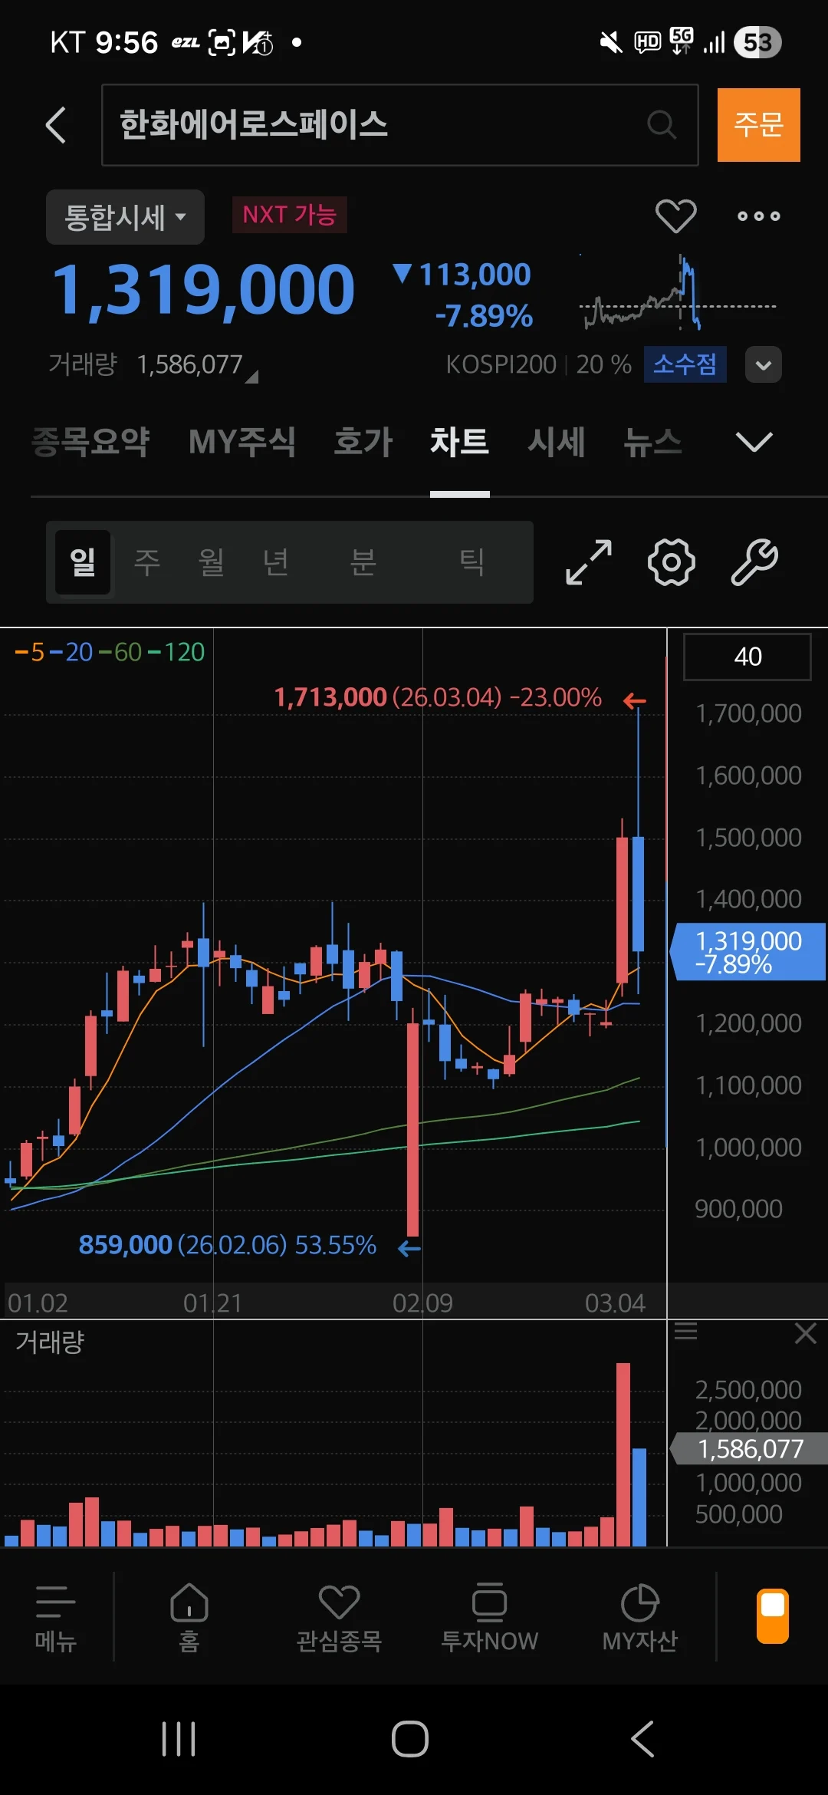Edit the candle count box showing 40
Image resolution: width=828 pixels, height=1795 pixels.
(747, 657)
